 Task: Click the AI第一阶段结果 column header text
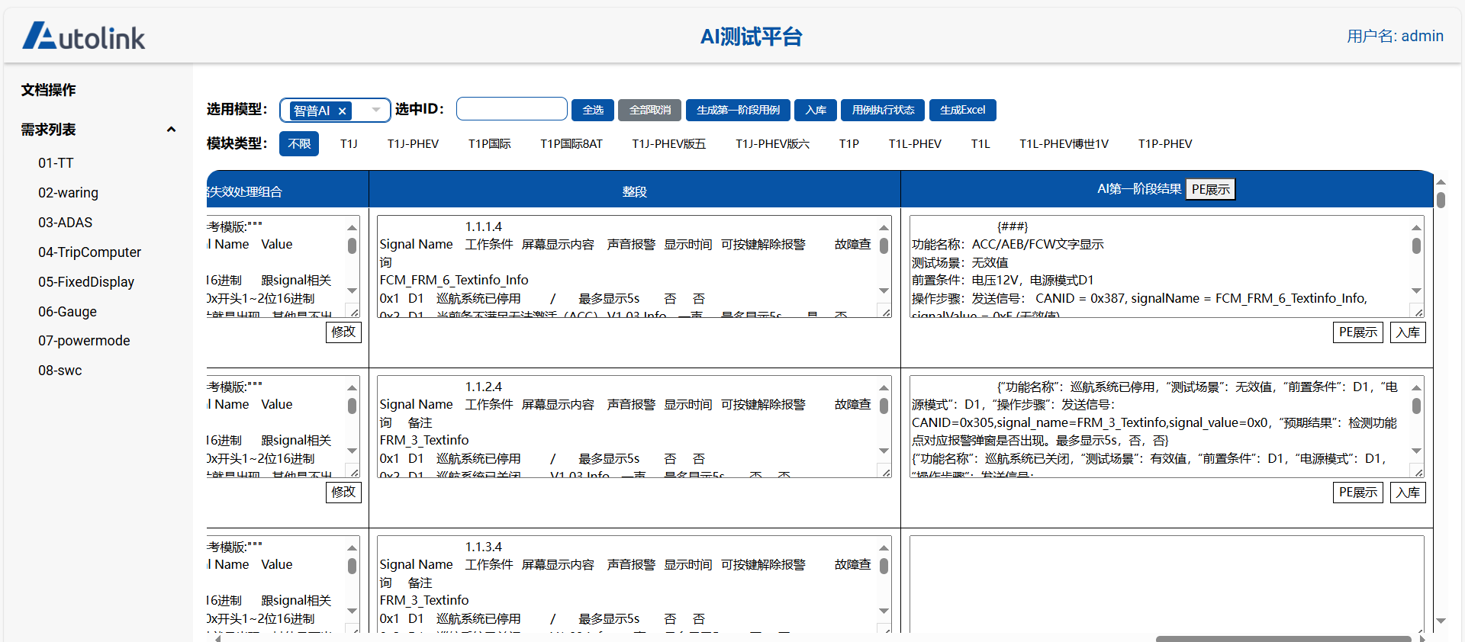tap(1139, 189)
